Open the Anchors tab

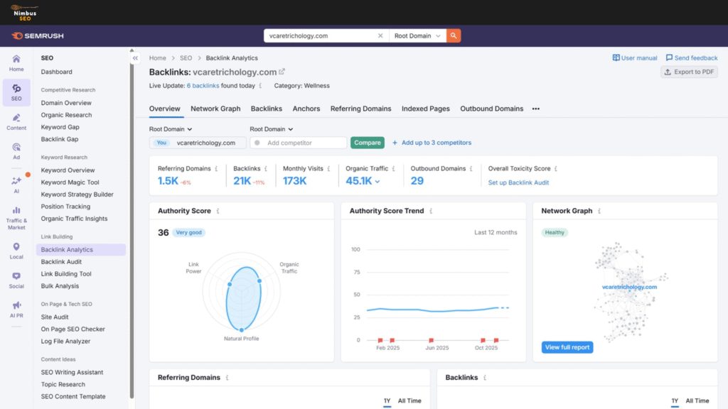point(306,109)
